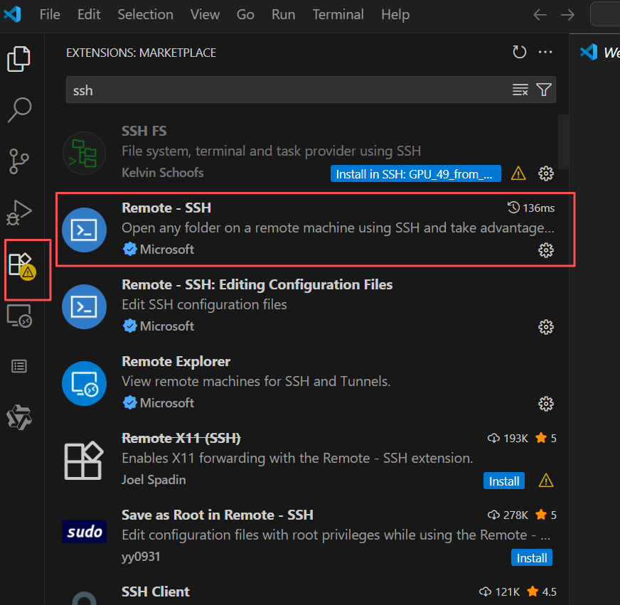Viewport: 620px width, 605px height.
Task: Open the filter extensions funnel menu
Action: coord(544,90)
